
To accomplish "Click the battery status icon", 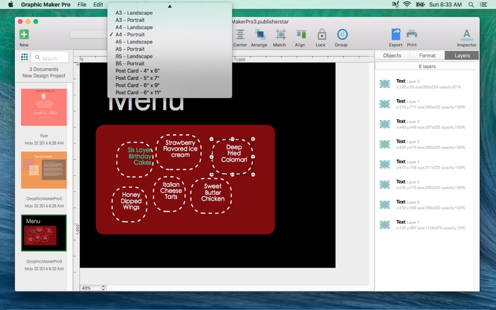I will click(420, 4).
